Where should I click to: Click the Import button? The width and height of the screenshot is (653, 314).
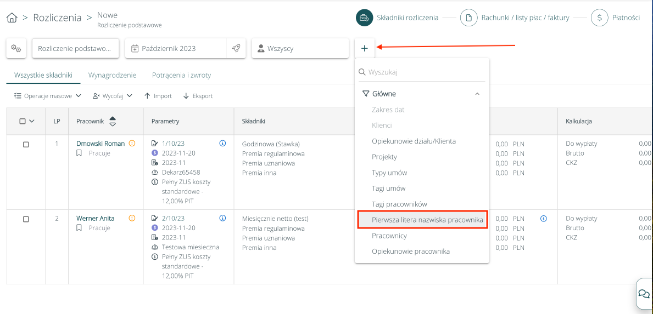(158, 96)
